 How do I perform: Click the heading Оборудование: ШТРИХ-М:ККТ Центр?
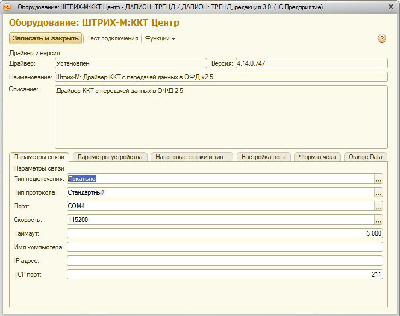click(x=94, y=22)
